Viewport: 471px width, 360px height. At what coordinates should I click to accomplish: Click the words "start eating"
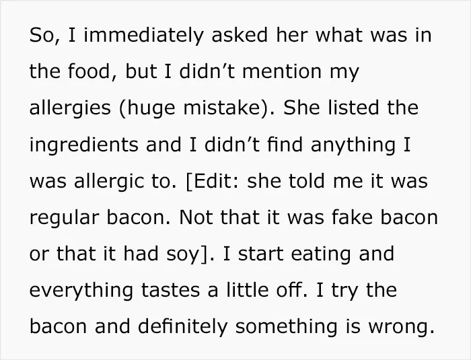pyautogui.click(x=295, y=254)
